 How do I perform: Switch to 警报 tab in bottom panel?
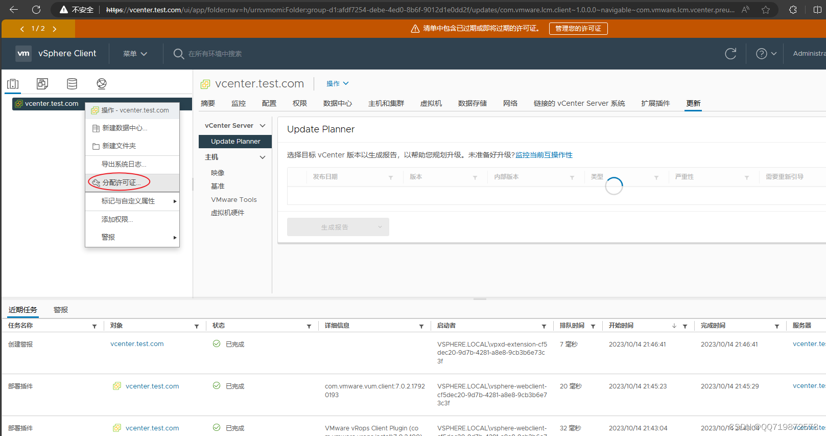click(61, 310)
